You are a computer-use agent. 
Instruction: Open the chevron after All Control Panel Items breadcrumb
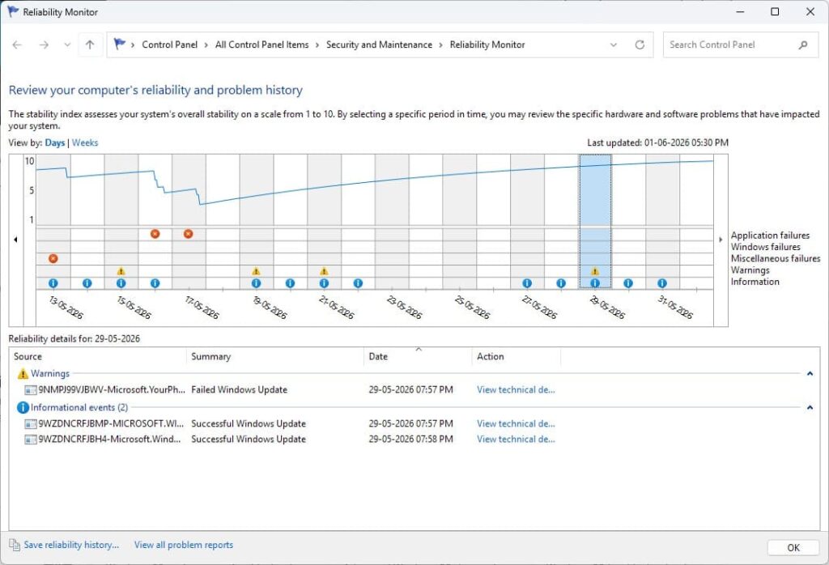tap(317, 45)
